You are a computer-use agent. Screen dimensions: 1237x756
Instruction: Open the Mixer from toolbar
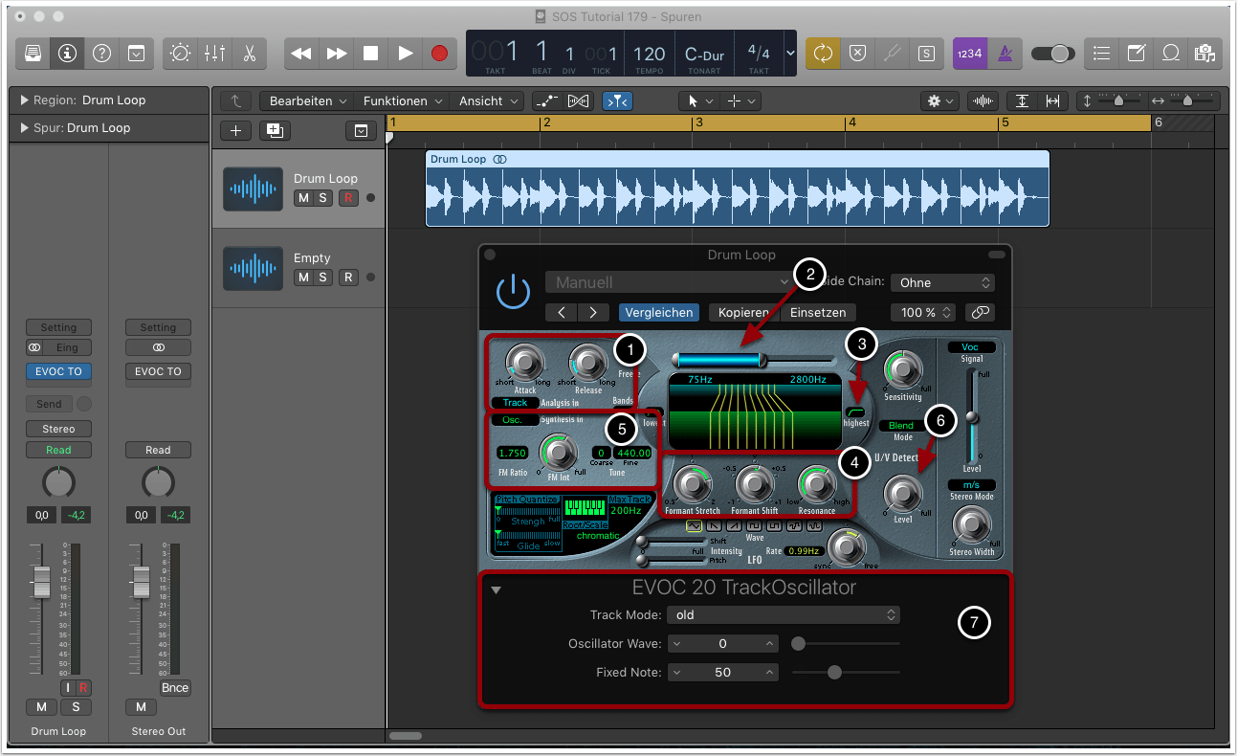[x=214, y=54]
